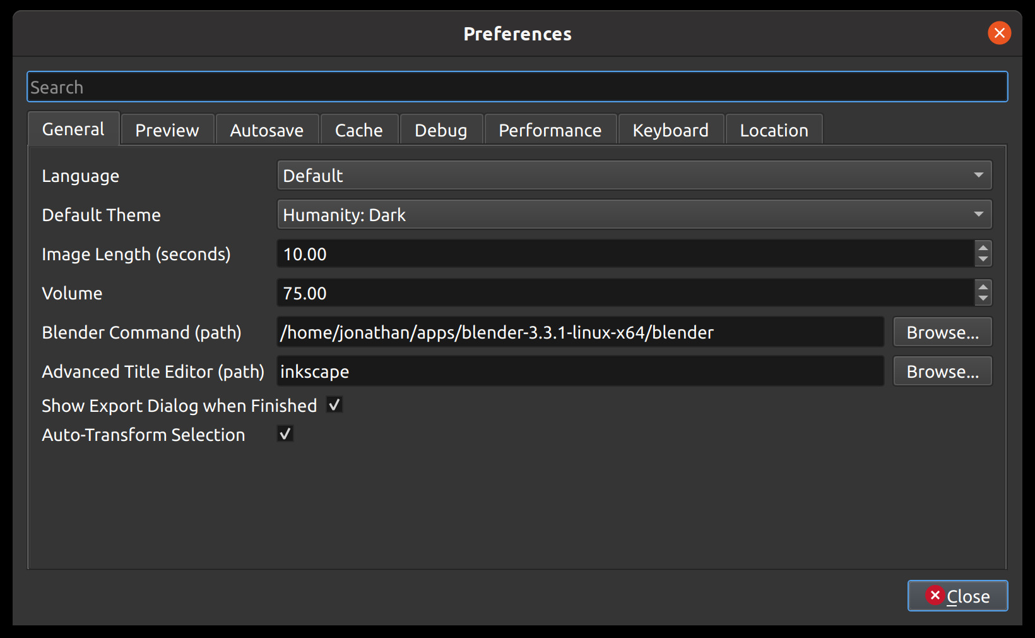
Task: Open the Performance tab
Action: coord(550,130)
